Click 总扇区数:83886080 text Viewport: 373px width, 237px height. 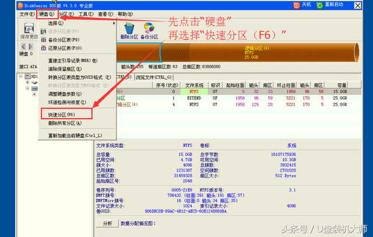pos(201,67)
